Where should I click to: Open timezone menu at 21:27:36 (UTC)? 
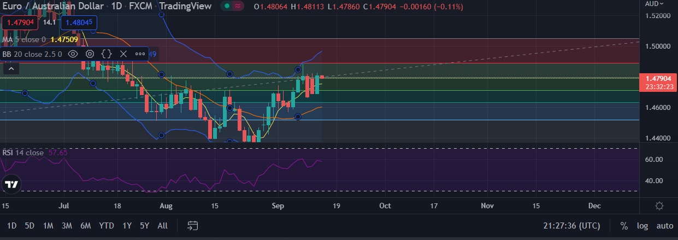coord(571,225)
